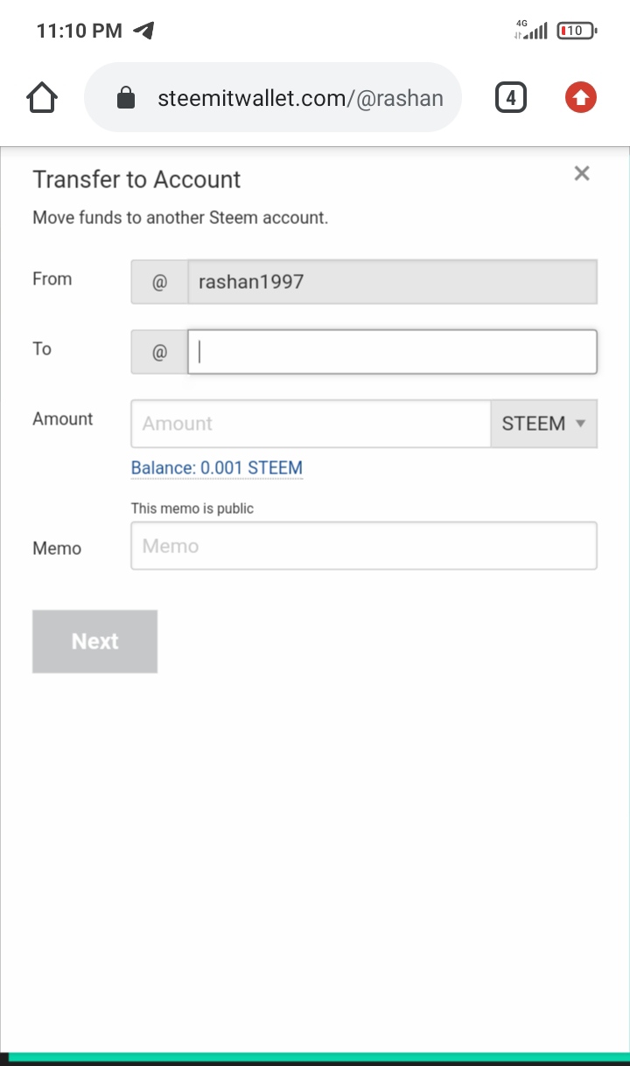Image resolution: width=630 pixels, height=1066 pixels.
Task: Tap the red browser update arrow icon
Action: coord(580,98)
